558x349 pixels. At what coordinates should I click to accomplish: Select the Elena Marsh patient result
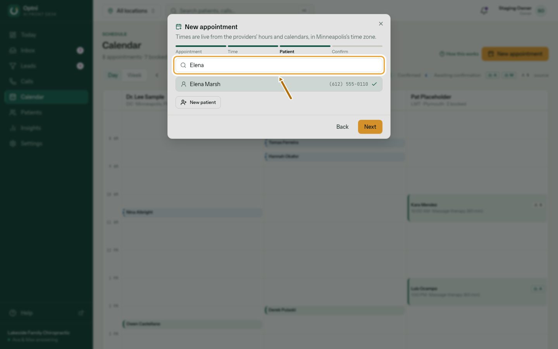coord(279,84)
